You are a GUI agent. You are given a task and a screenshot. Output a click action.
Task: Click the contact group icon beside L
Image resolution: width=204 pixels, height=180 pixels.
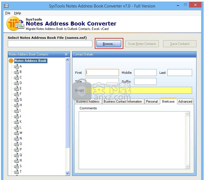pos(16,127)
